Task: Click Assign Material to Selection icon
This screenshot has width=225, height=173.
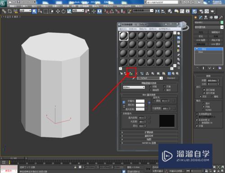Action: tap(131, 73)
